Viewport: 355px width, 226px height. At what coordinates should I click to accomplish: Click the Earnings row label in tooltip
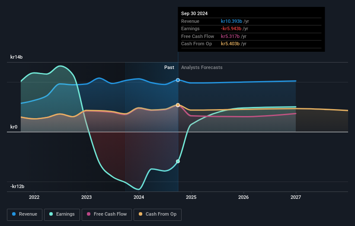(190, 28)
